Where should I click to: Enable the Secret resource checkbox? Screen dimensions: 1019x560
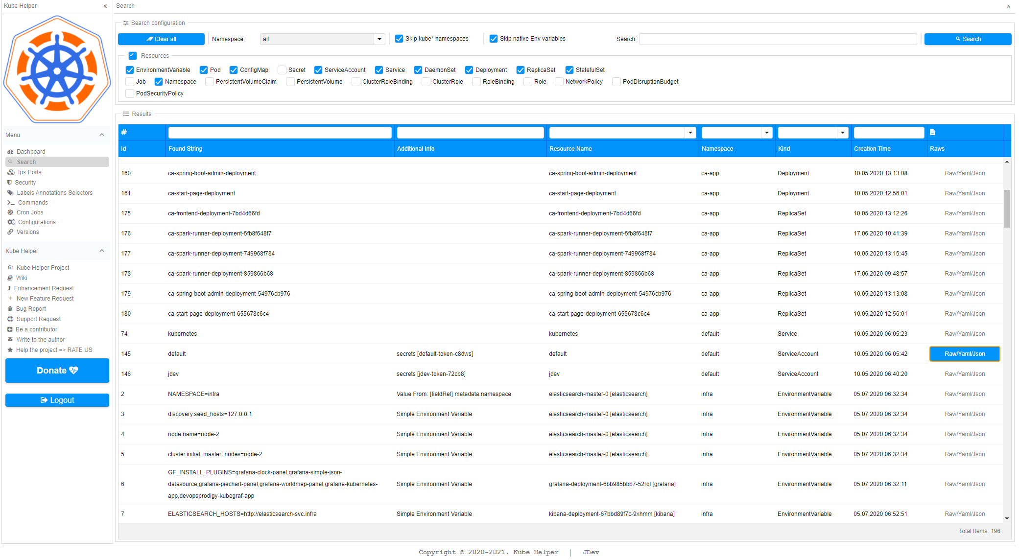(x=282, y=70)
